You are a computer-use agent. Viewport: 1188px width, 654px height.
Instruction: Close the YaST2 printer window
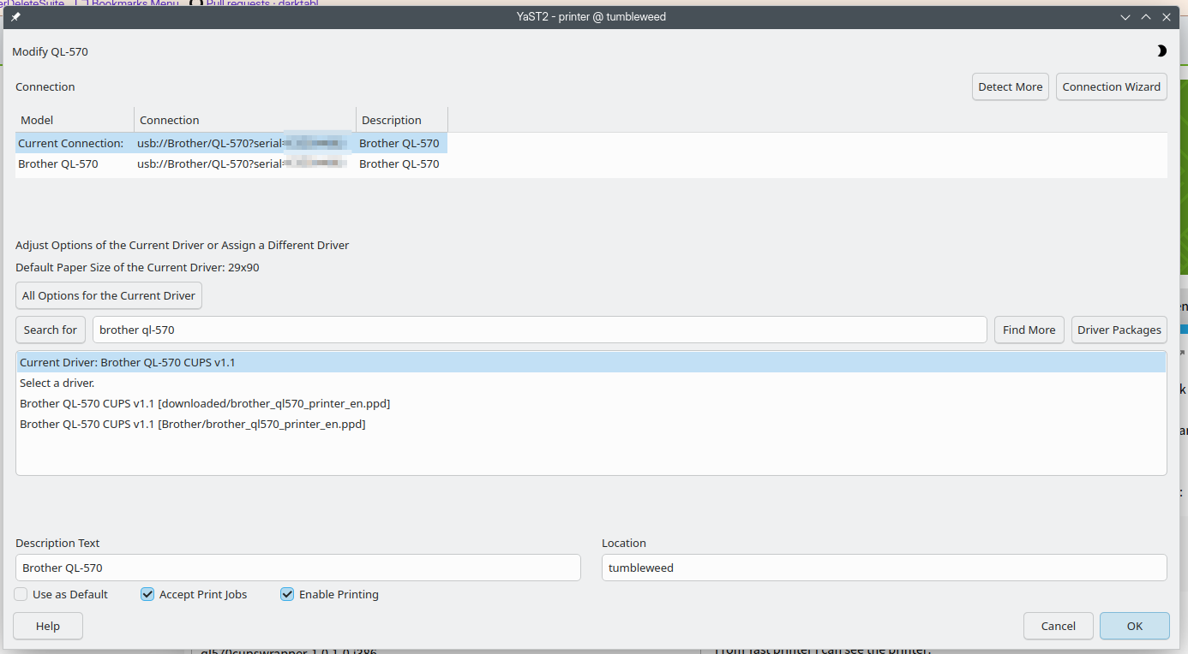[1167, 17]
